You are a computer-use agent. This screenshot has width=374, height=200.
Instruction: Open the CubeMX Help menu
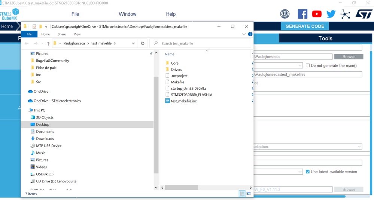coord(171,14)
